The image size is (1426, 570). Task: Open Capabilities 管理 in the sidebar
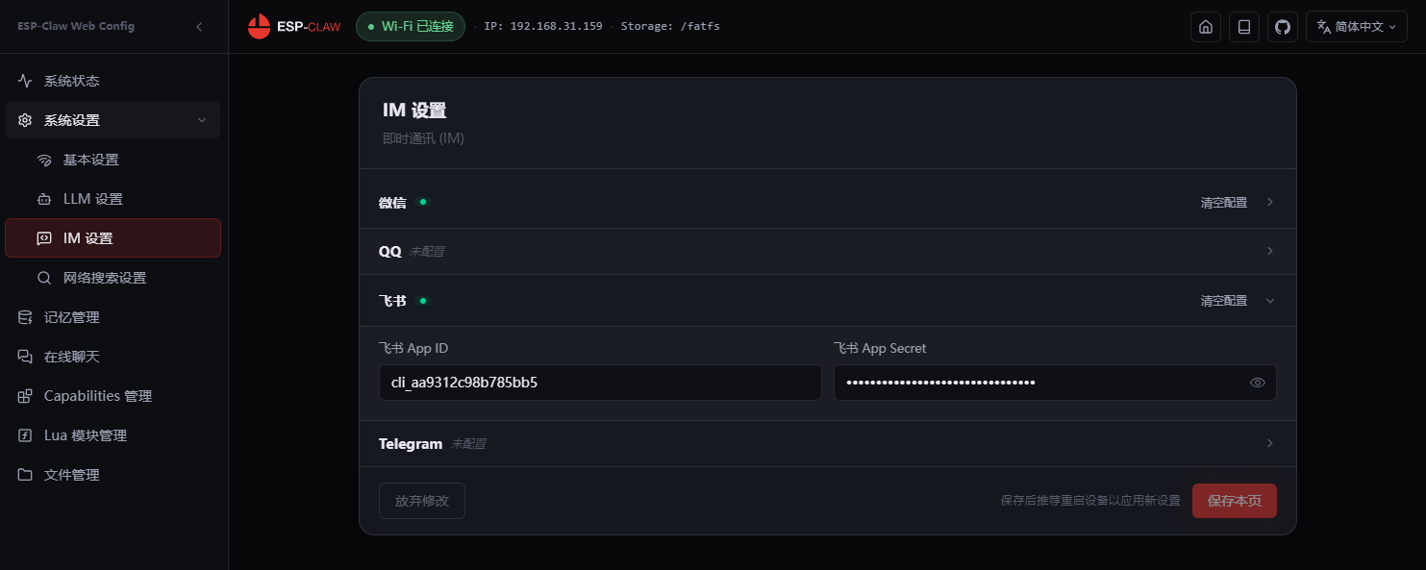coord(113,396)
